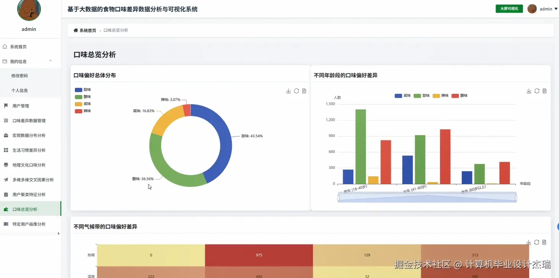The height and width of the screenshot is (278, 559).
Task: Download the pie chart as image
Action: 288,91
